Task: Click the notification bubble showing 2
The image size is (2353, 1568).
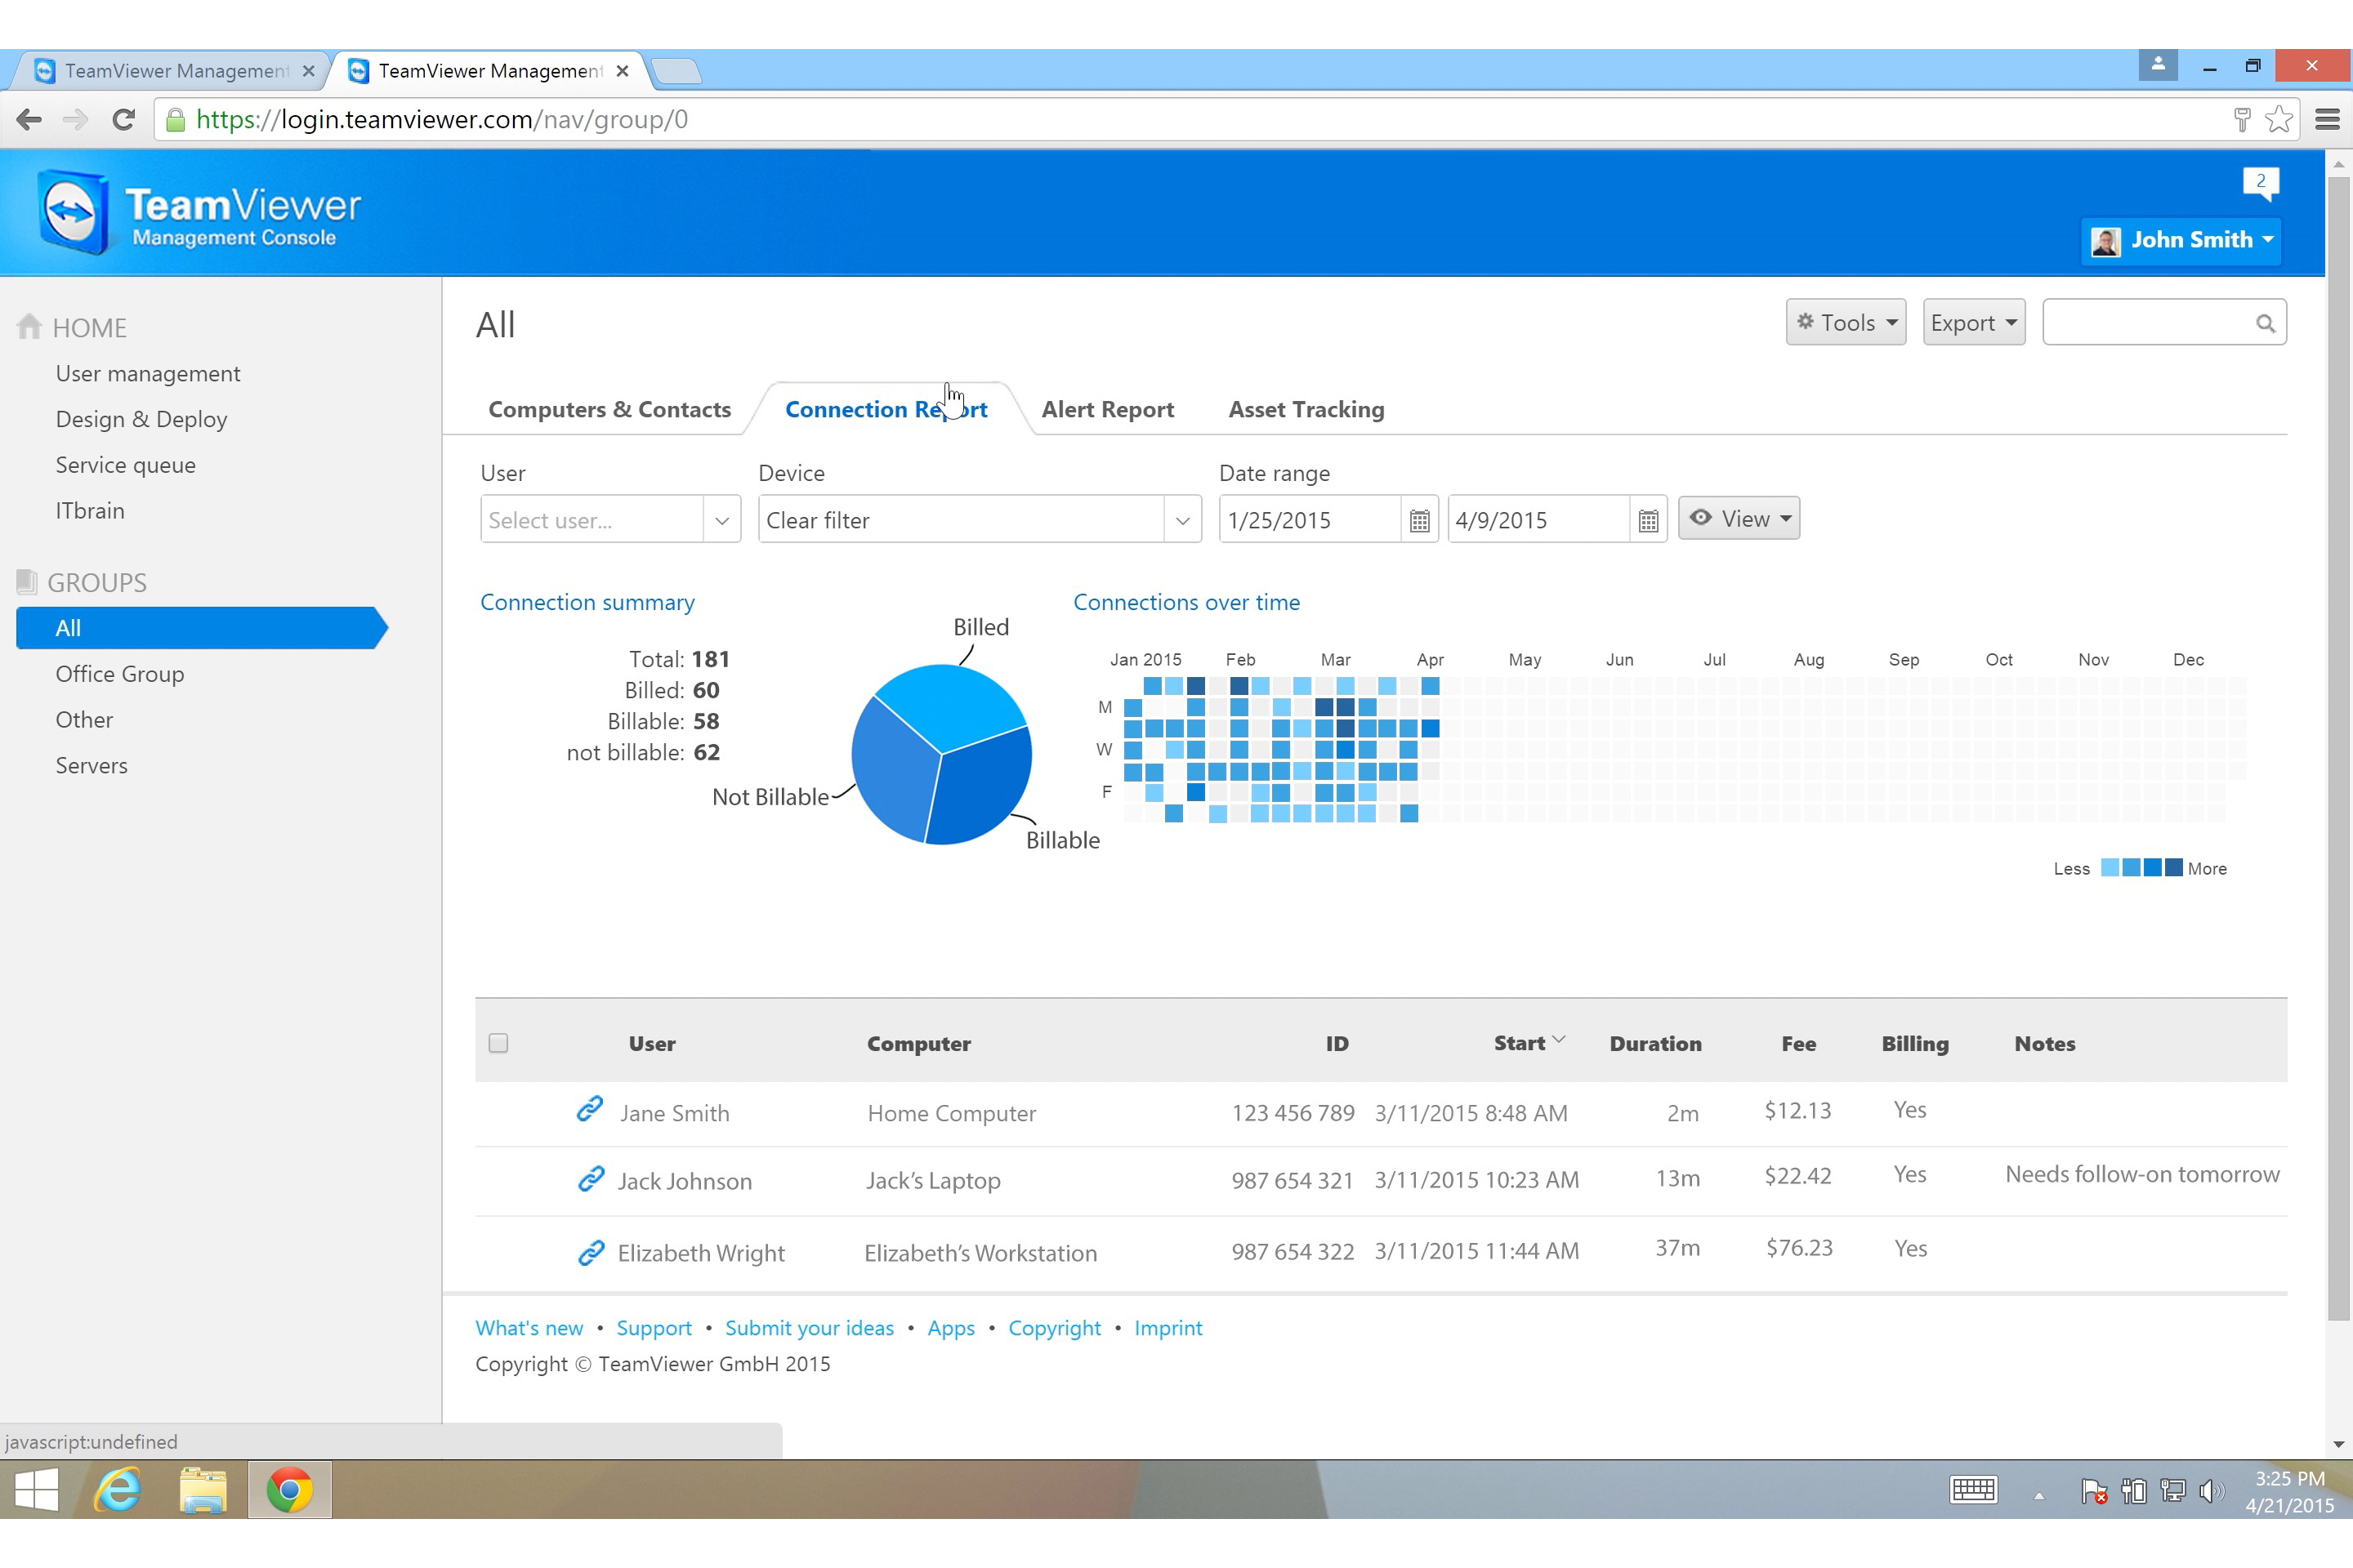Action: [2260, 183]
